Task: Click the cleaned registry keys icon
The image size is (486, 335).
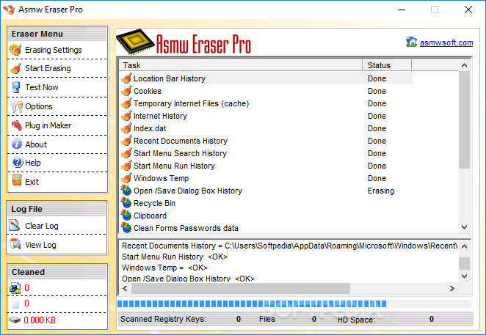Action: 15,288
